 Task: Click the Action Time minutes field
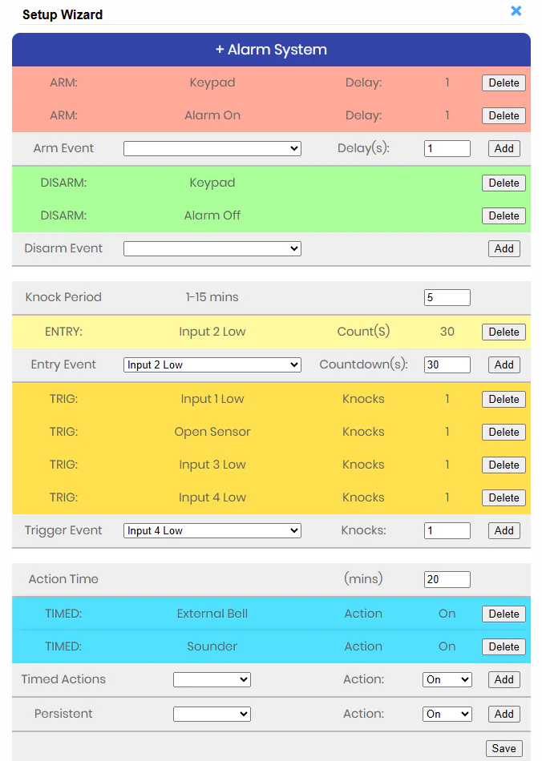click(x=447, y=579)
